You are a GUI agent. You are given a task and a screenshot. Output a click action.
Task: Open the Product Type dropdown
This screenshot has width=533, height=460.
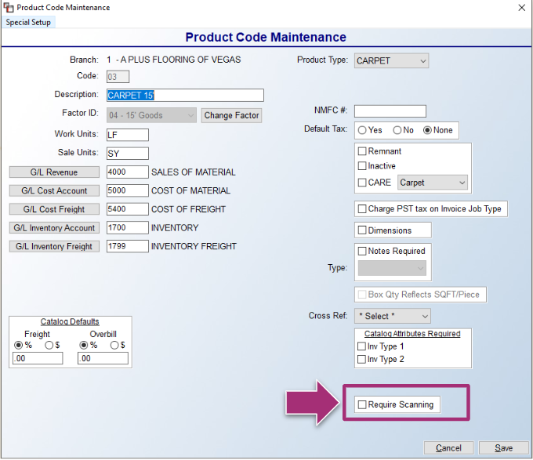(391, 61)
